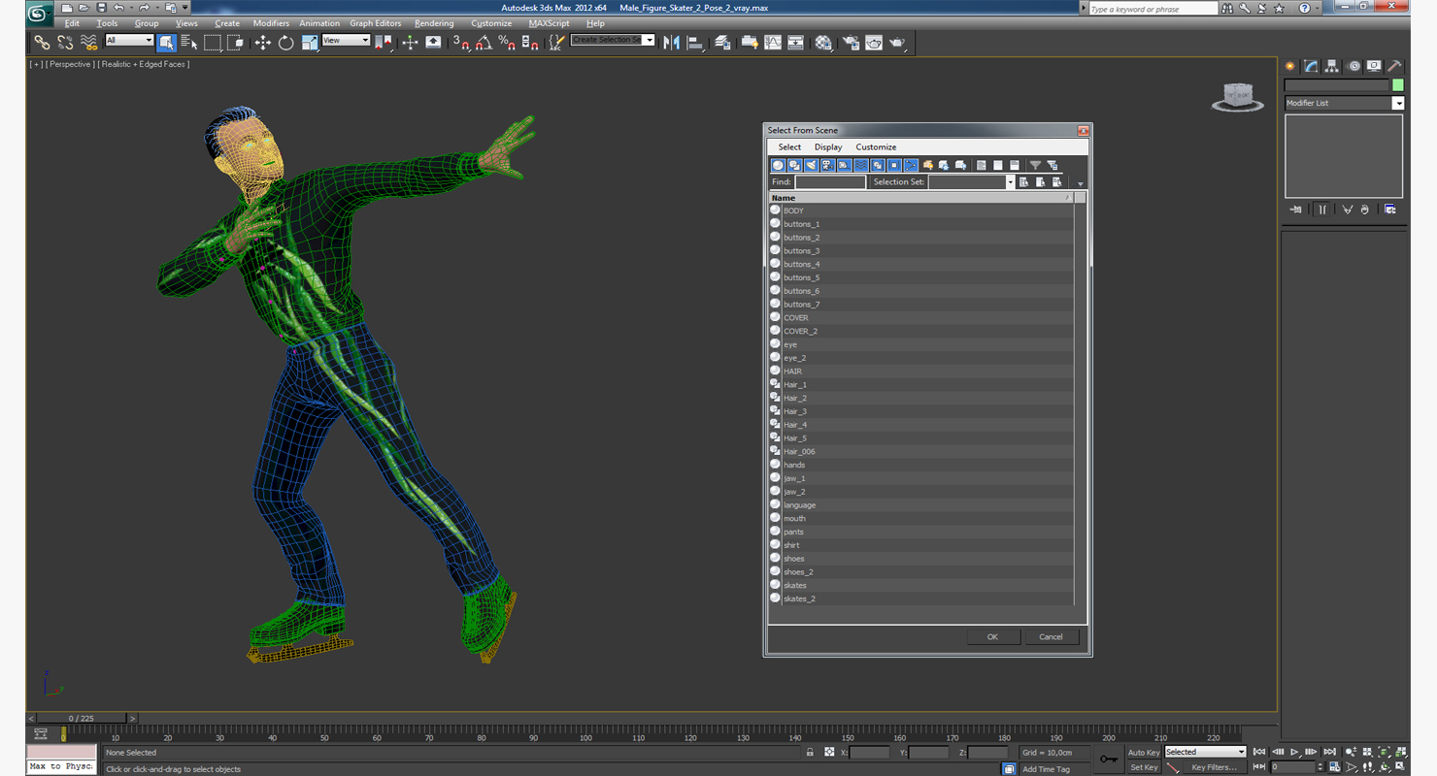Open Render Setup icon
Image resolution: width=1437 pixels, height=776 pixels.
[851, 43]
